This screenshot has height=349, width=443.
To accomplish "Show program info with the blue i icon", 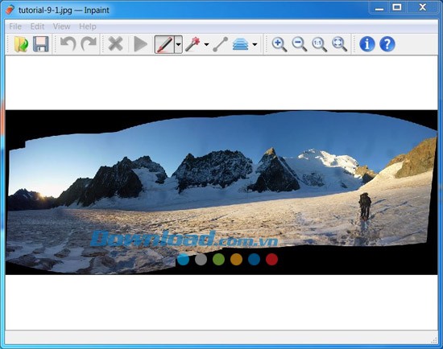I will coord(367,44).
